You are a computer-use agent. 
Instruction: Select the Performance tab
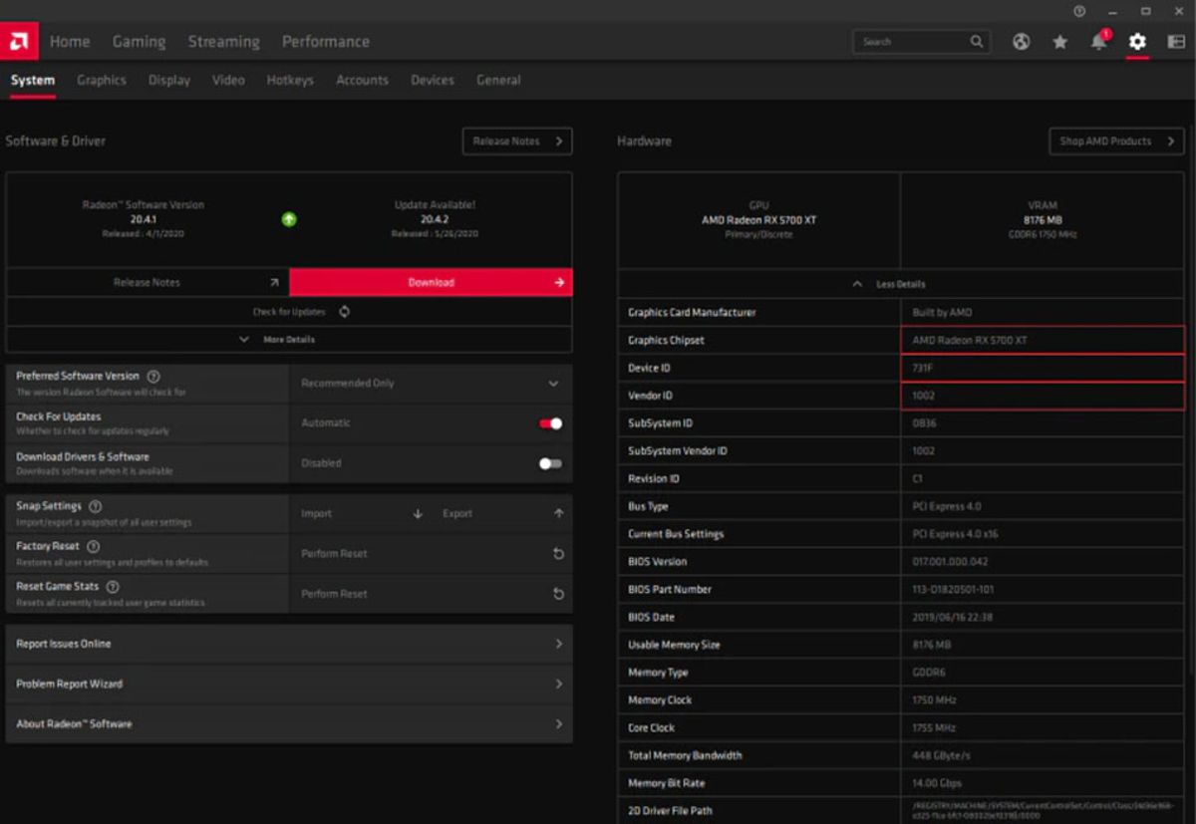click(326, 42)
